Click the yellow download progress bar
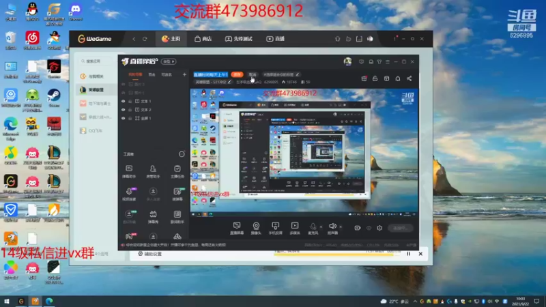Viewport: 546px width, 307px height. [337, 254]
